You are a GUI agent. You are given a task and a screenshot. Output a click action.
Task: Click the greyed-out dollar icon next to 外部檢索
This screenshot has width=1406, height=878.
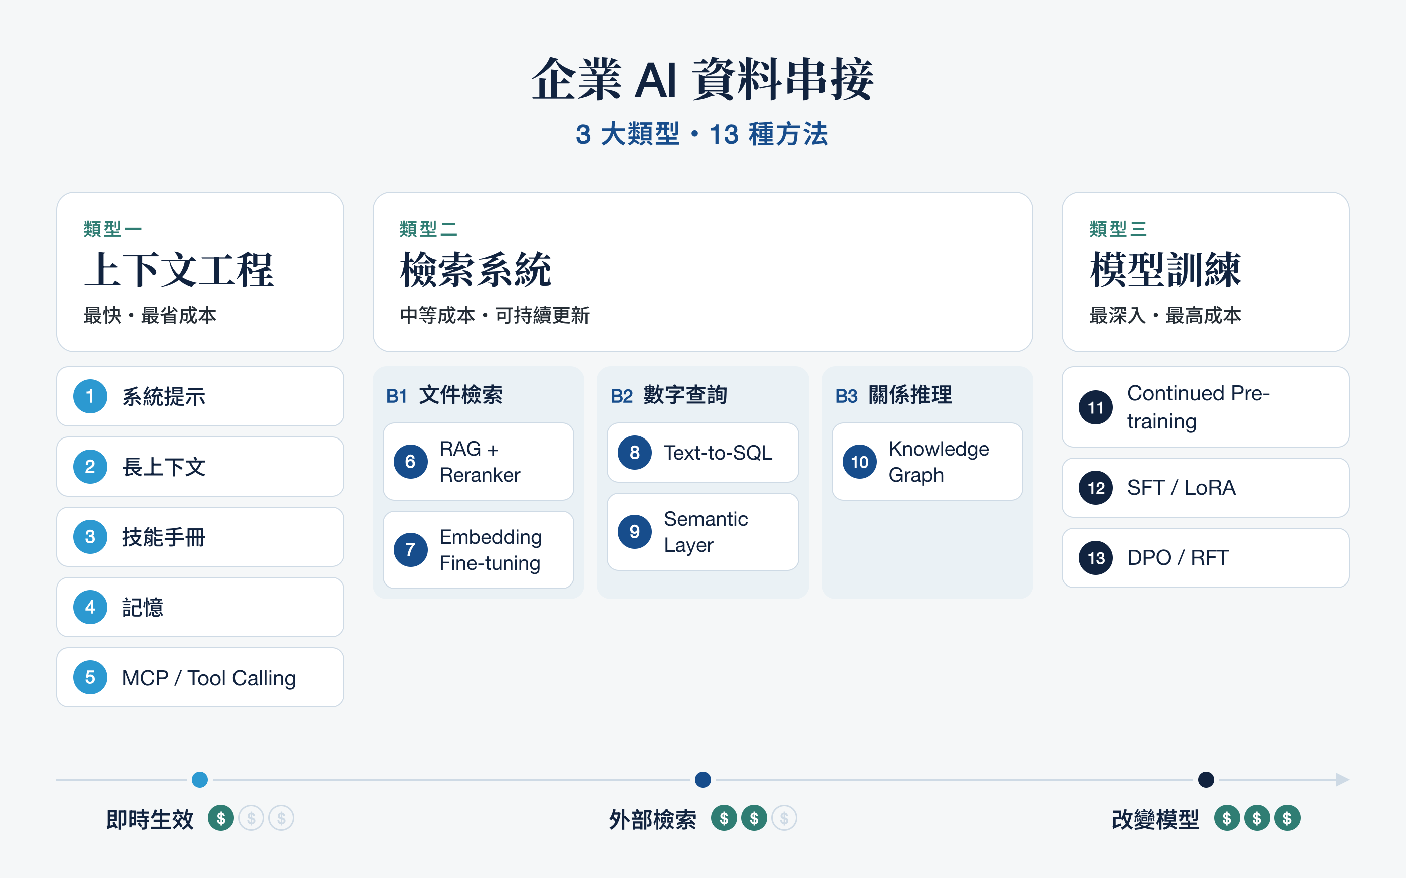pos(784,819)
